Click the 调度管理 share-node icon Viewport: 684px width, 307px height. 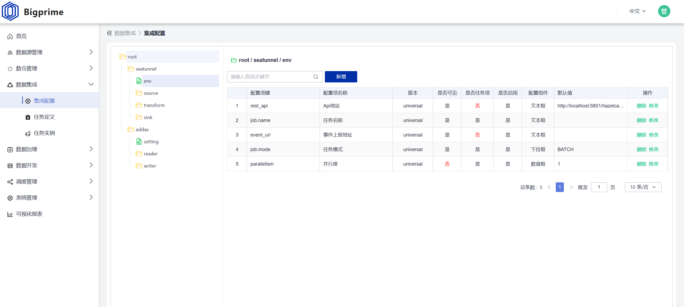[x=10, y=182]
